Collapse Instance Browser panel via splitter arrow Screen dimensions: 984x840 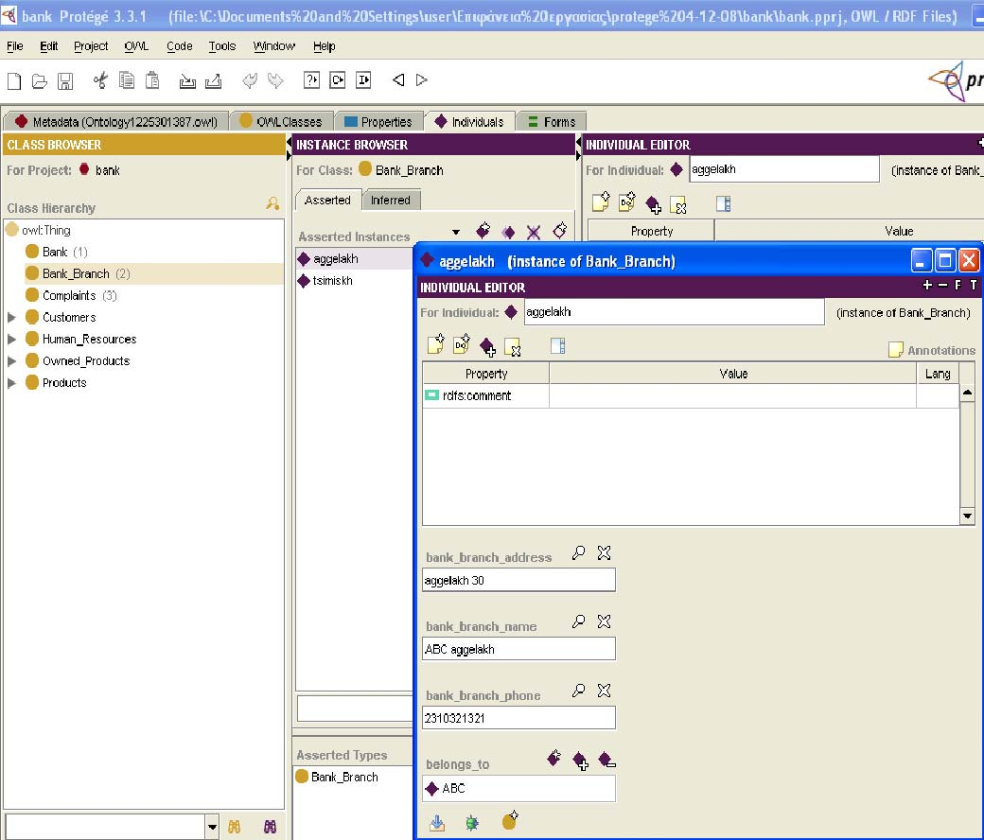tap(578, 144)
